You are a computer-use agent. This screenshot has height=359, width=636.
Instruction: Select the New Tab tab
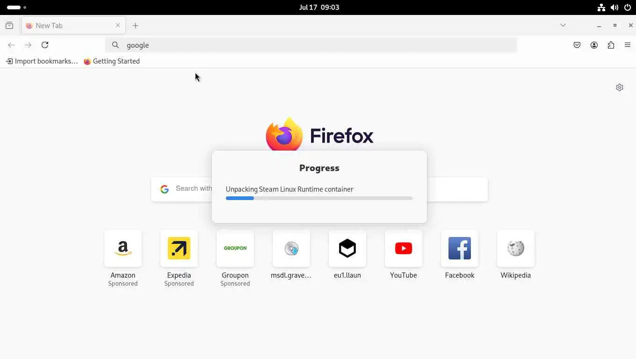point(73,25)
